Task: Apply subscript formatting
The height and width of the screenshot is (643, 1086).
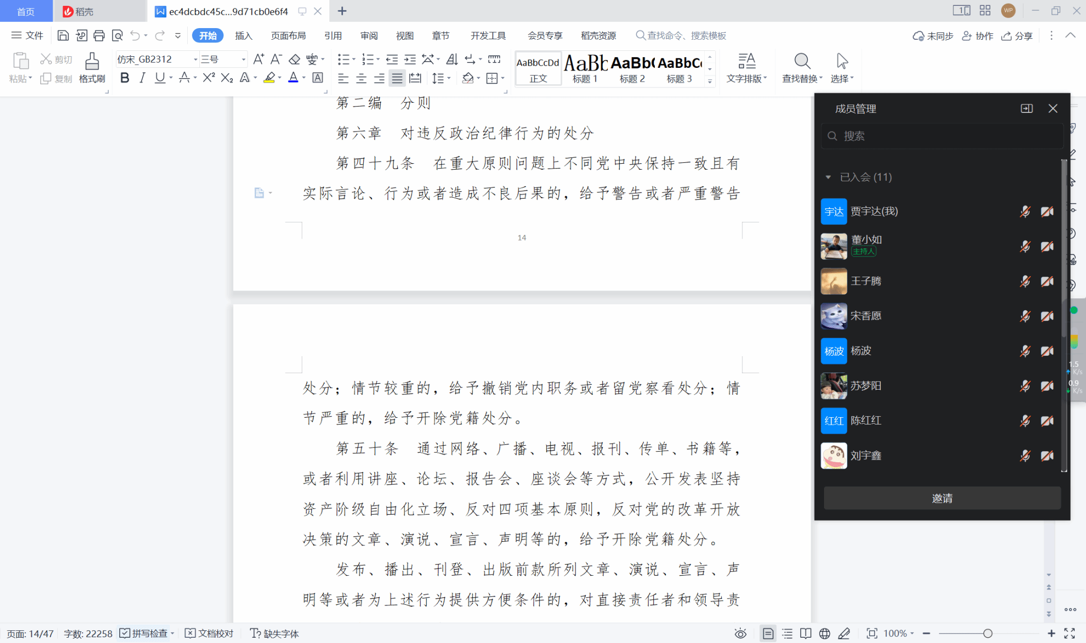Action: (x=227, y=78)
